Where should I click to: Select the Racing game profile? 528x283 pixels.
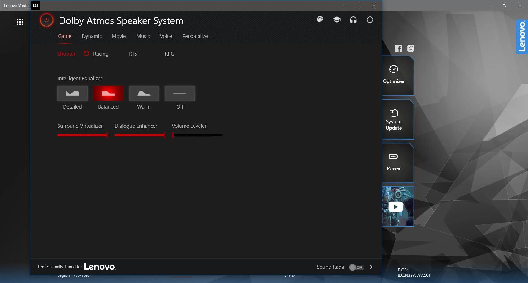[x=101, y=54]
